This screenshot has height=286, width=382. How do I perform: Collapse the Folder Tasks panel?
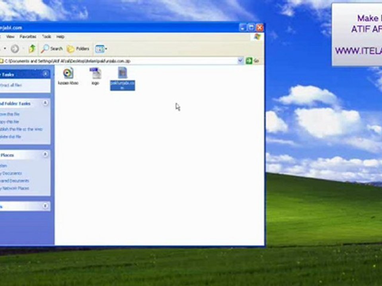[x=45, y=74]
